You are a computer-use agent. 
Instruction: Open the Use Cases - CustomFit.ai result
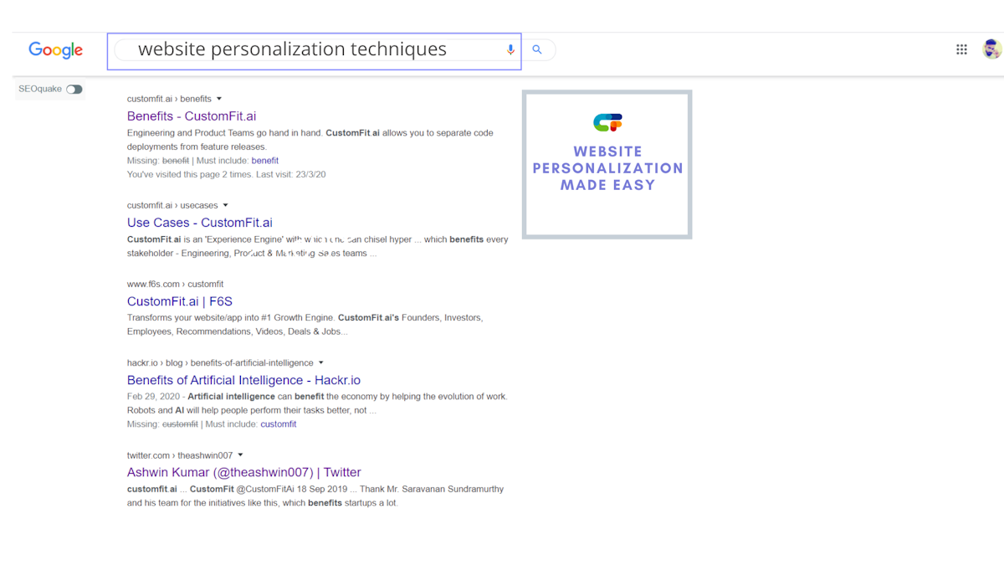[x=199, y=223]
